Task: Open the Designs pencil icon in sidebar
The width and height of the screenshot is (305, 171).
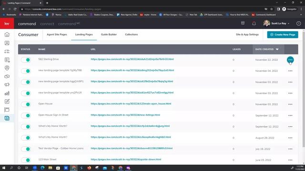Action: point(7,101)
